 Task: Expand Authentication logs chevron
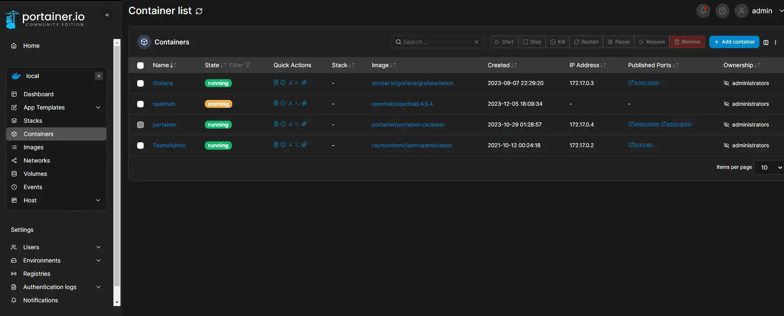coord(98,287)
